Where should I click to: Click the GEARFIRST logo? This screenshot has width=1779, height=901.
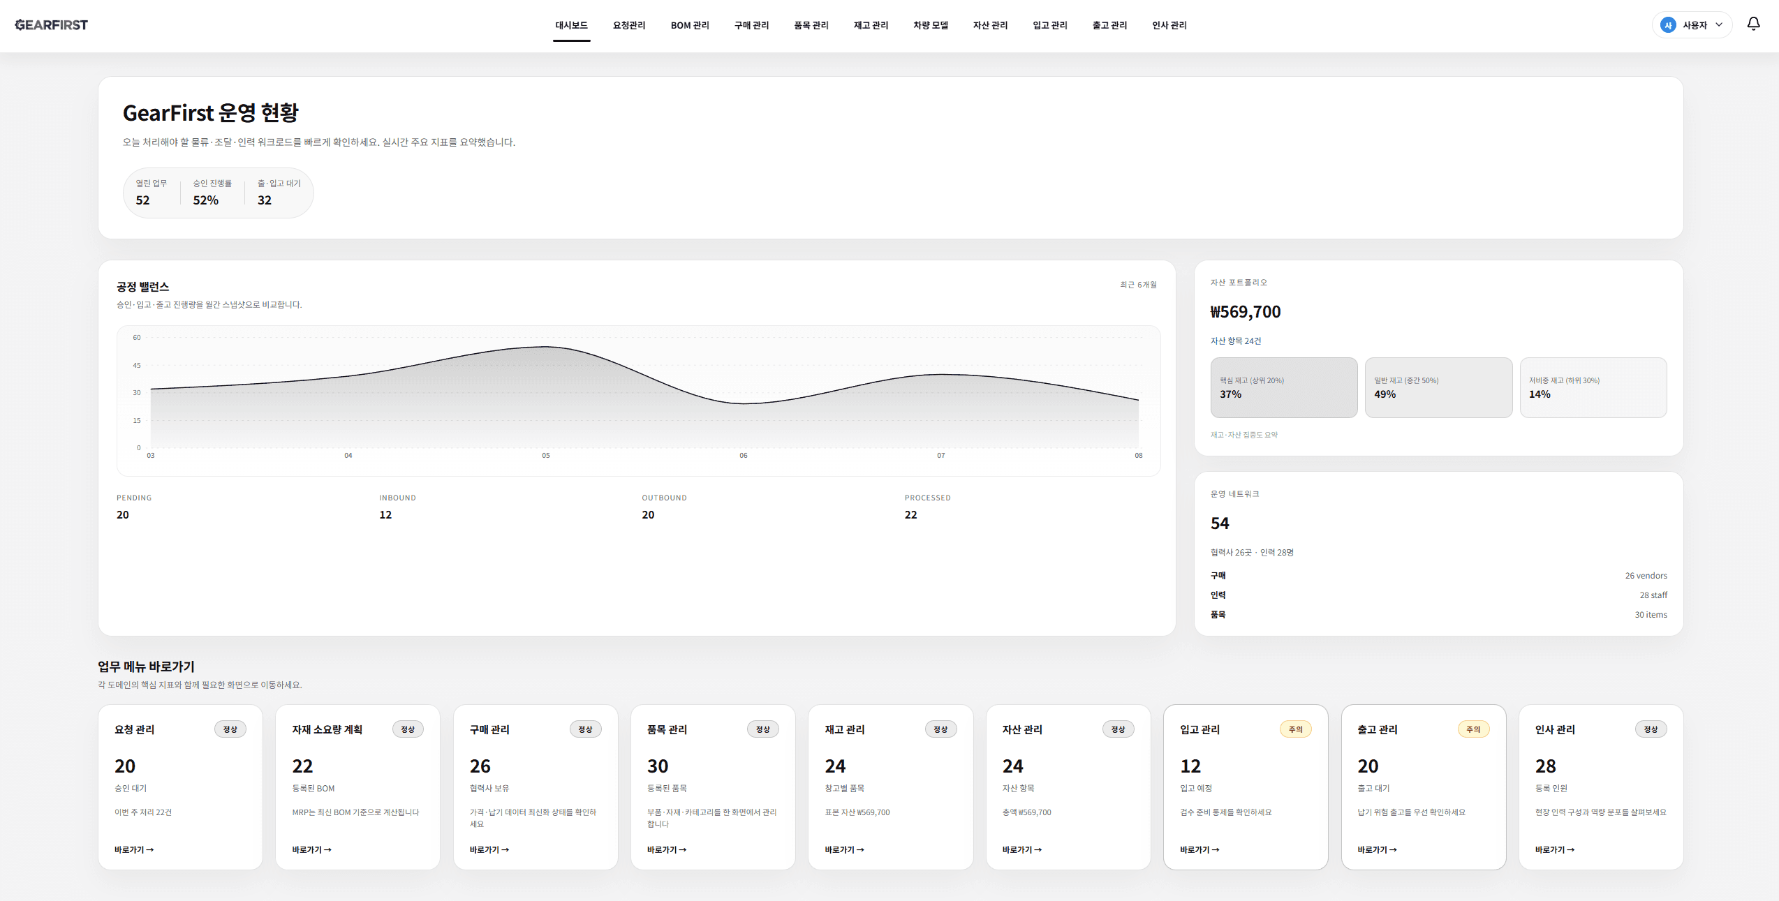[x=52, y=25]
